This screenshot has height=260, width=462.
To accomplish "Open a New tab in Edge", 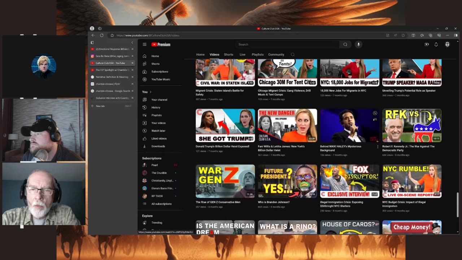I will click(112, 106).
